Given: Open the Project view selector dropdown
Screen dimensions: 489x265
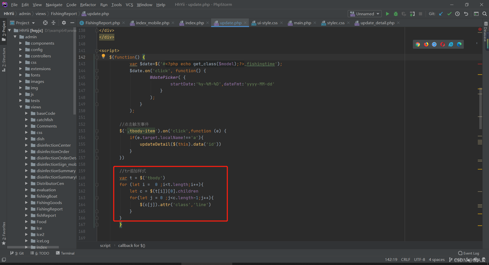Looking at the screenshot, I should [22, 23].
